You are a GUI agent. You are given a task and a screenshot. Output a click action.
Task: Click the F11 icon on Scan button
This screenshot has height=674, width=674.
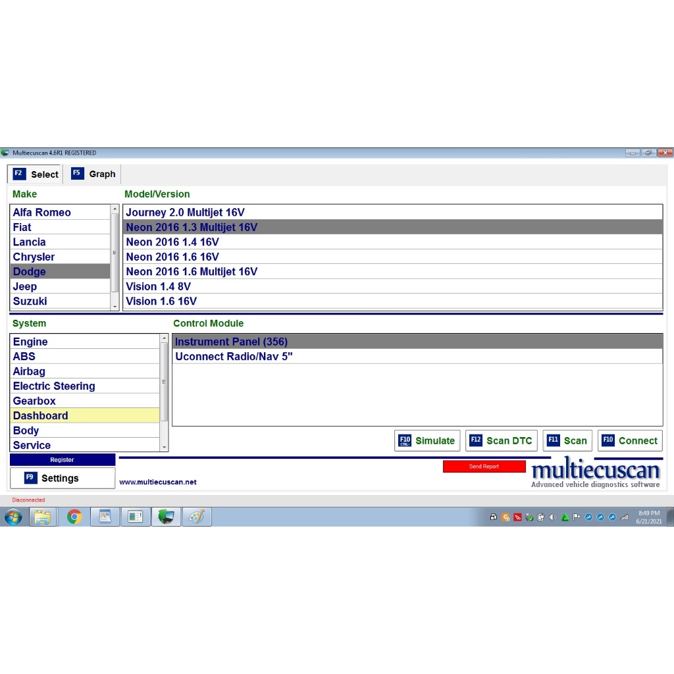tap(553, 440)
